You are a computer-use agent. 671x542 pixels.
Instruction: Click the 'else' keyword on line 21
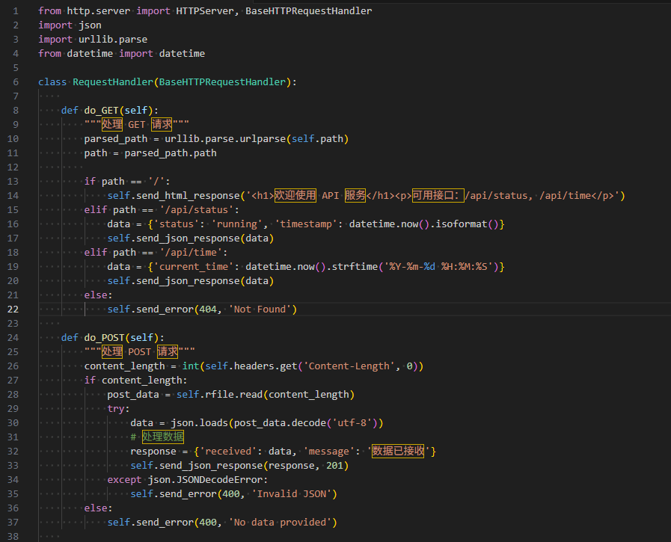pos(96,295)
